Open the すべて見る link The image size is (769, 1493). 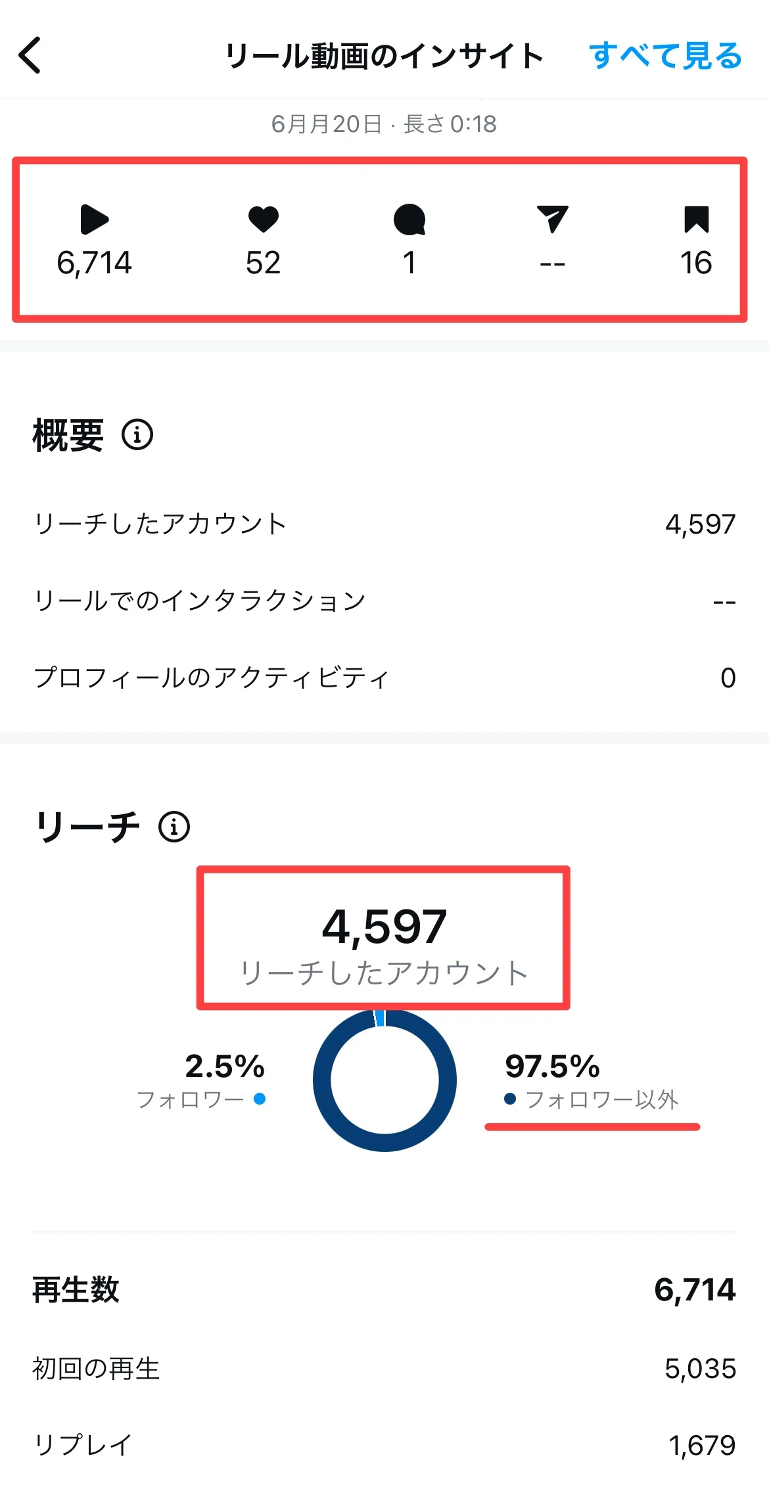click(665, 56)
